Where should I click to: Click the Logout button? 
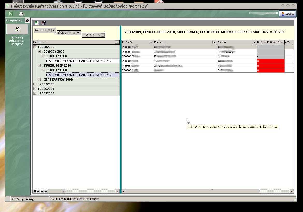coord(287,14)
